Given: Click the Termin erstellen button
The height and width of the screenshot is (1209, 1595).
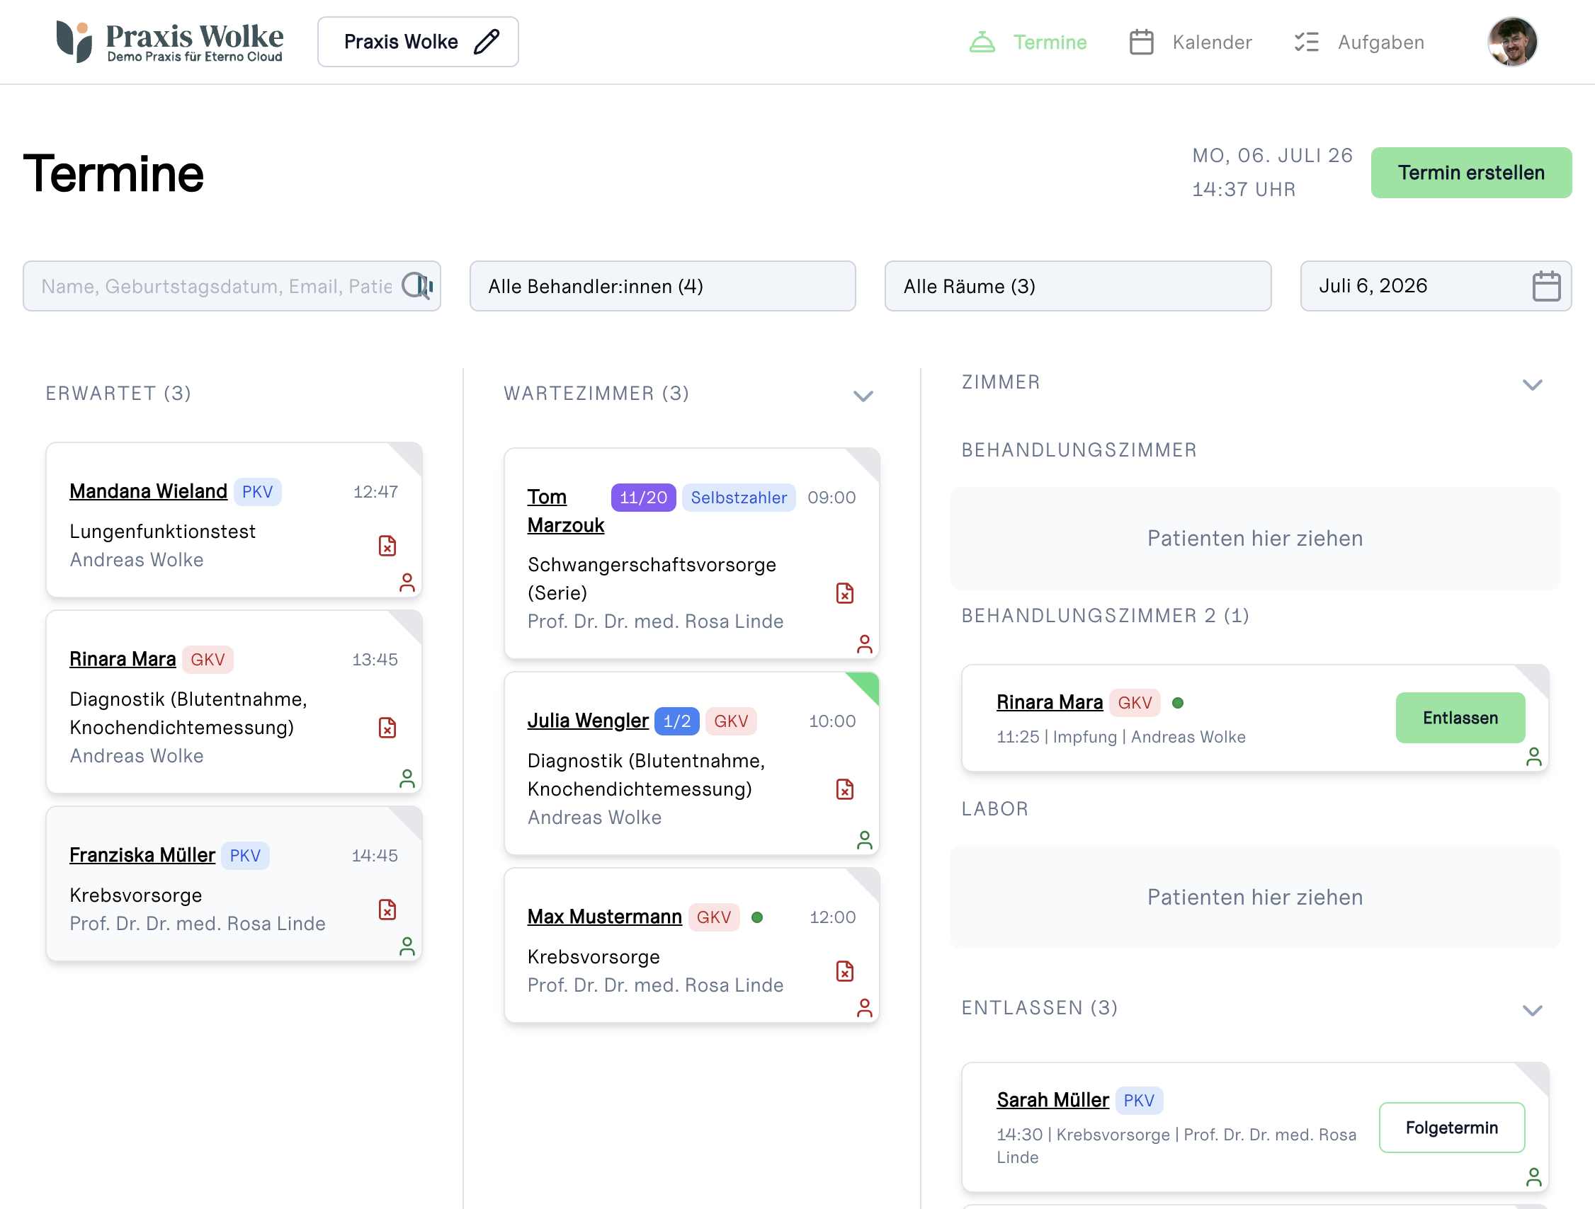Looking at the screenshot, I should coord(1471,173).
